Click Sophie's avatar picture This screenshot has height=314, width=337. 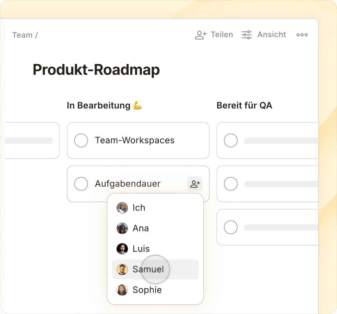(122, 290)
